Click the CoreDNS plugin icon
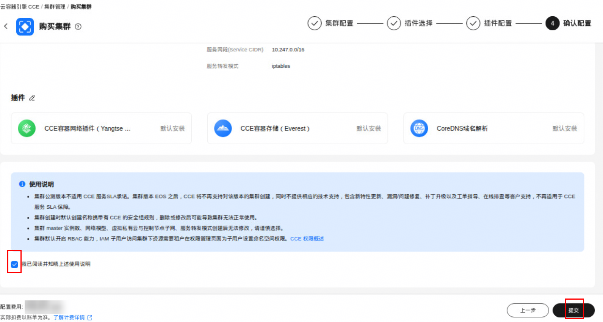The height and width of the screenshot is (322, 603). [x=419, y=128]
